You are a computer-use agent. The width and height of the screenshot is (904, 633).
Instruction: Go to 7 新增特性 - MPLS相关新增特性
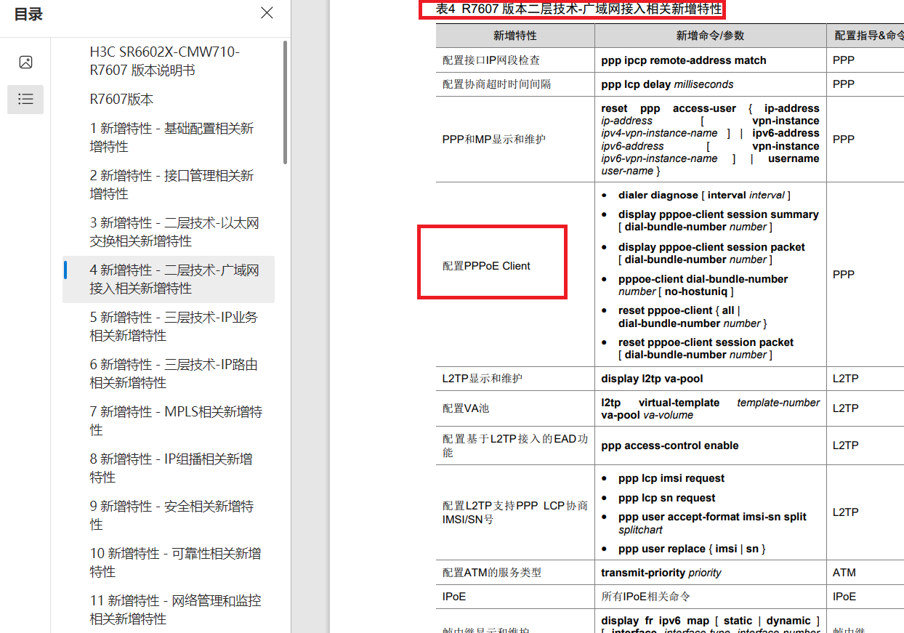pos(168,421)
